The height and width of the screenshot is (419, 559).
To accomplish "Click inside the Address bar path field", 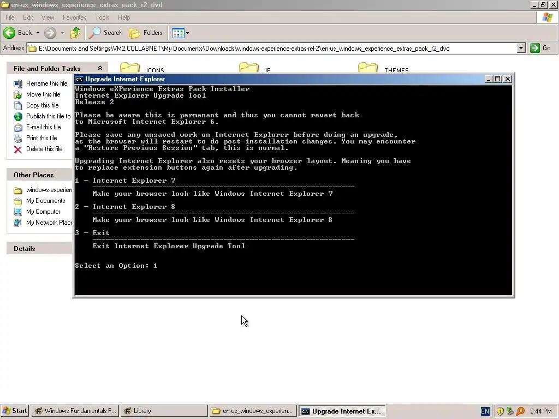I will coord(272,48).
